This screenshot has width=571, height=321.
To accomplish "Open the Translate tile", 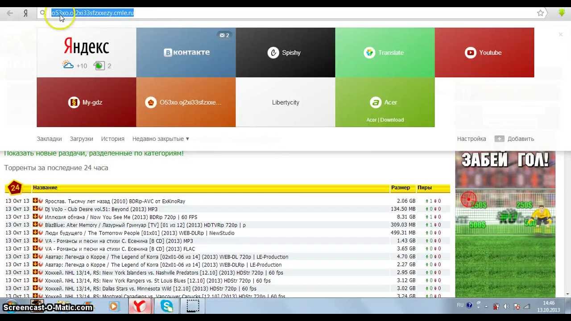I will 385,53.
